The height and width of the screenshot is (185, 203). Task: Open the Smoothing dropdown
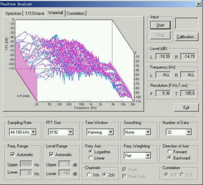click(x=148, y=132)
